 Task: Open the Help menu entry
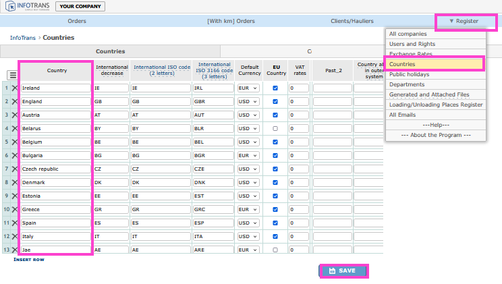coord(436,125)
